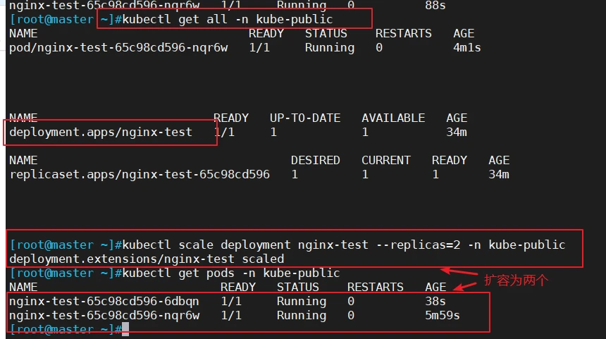The image size is (606, 339).
Task: Click the kubectl get all -n kube-public command
Action: pyautogui.click(x=227, y=19)
